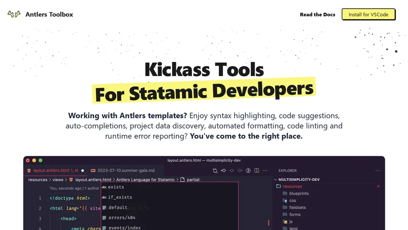Open the forms folder in Explorer
Image resolution: width=408 pixels, height=230 pixels.
[295, 214]
